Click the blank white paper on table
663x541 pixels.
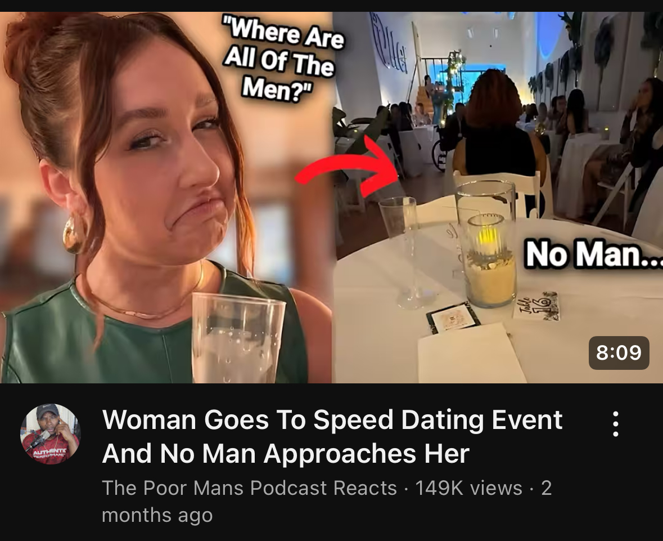click(472, 354)
